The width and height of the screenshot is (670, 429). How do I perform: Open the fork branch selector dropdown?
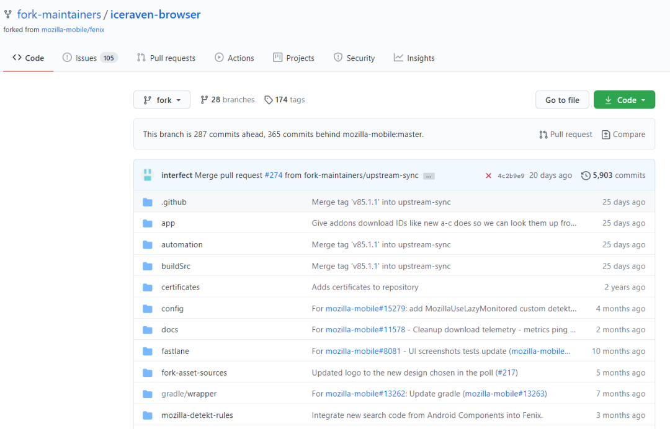[x=162, y=100]
